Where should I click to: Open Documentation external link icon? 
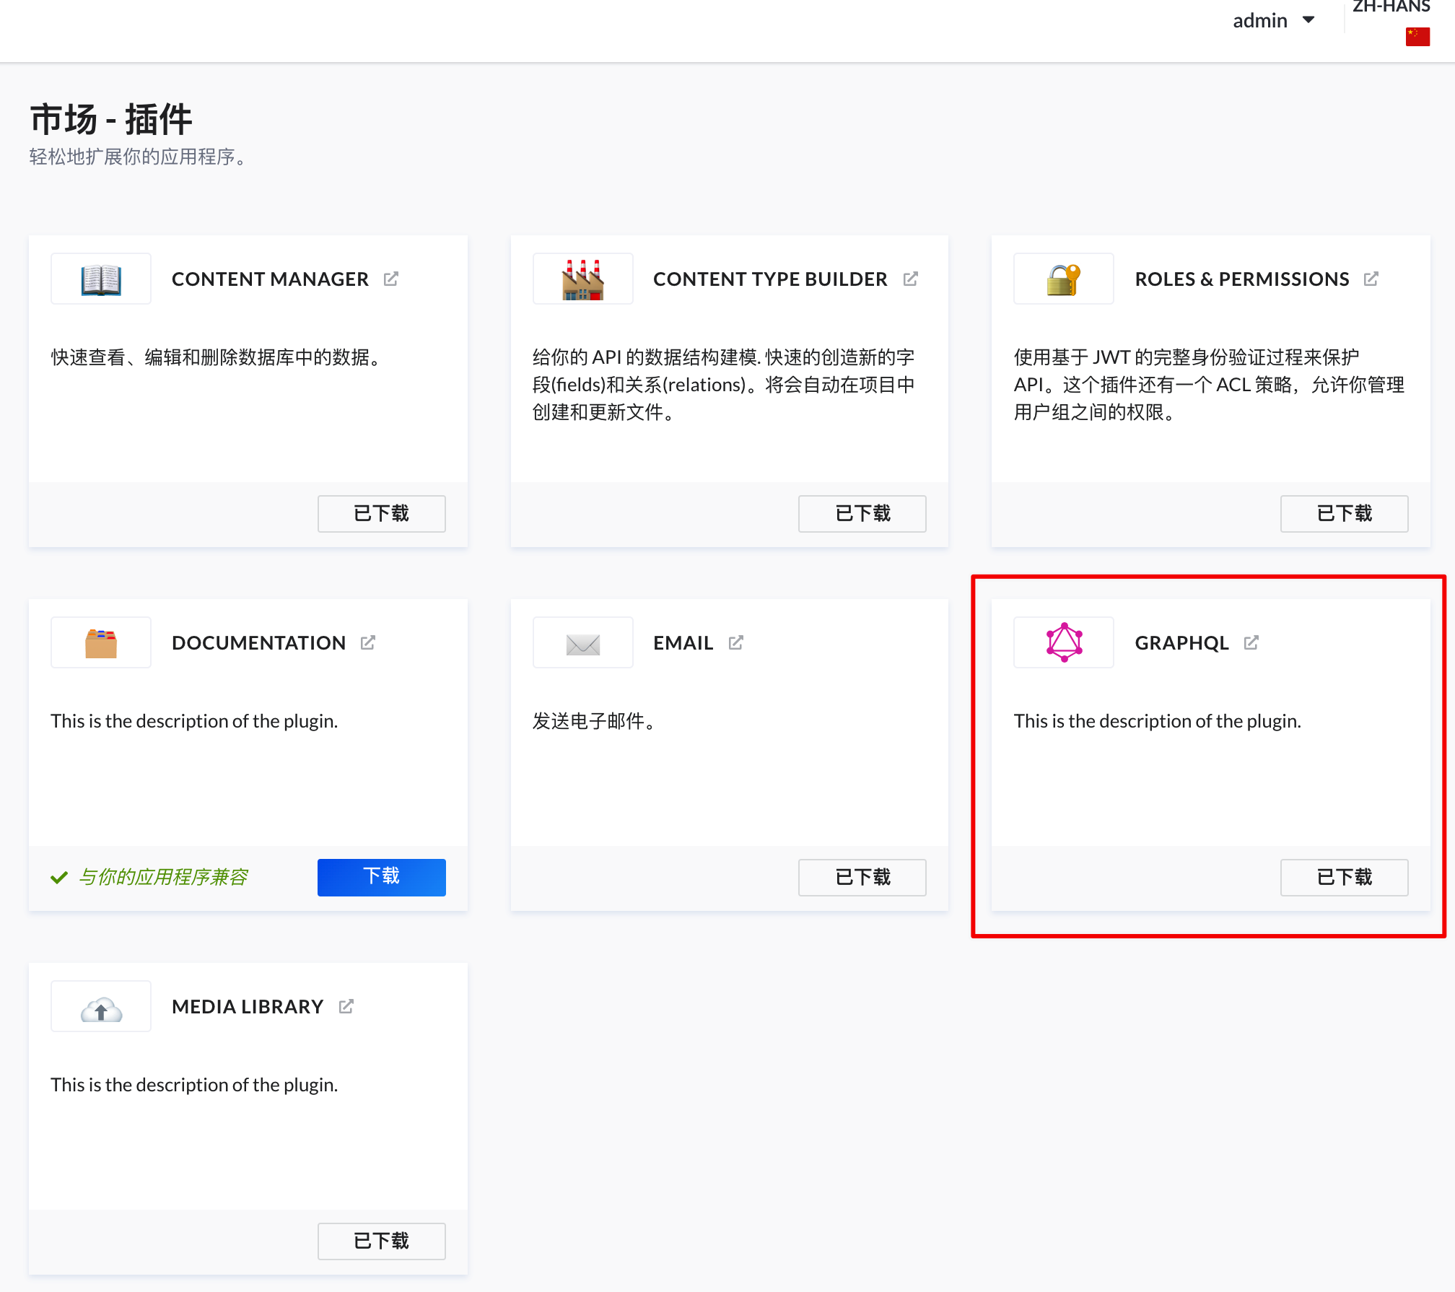click(x=368, y=642)
